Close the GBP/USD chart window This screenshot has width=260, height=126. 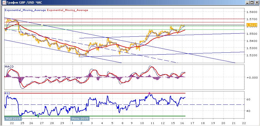point(256,2)
